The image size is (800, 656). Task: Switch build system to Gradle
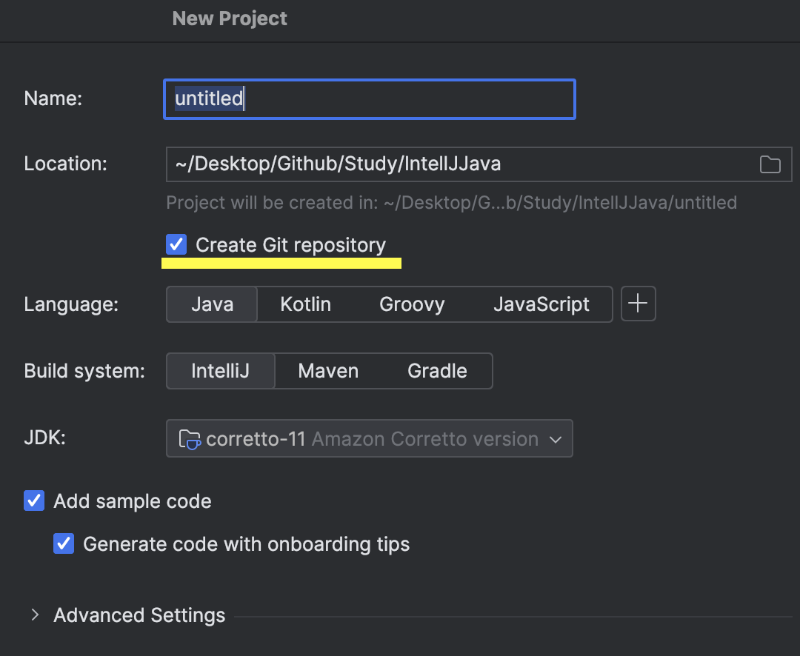click(x=437, y=371)
